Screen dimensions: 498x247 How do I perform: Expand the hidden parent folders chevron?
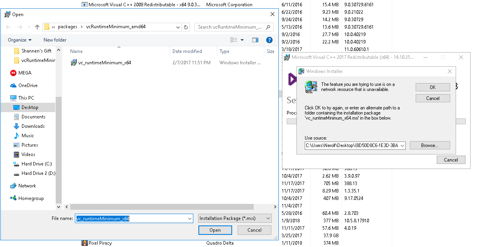(53, 27)
